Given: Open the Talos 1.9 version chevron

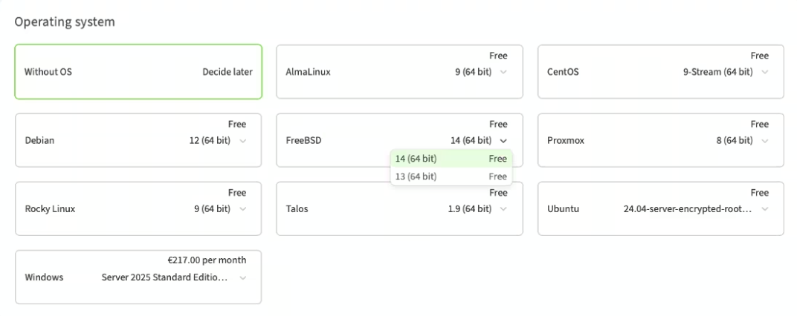Looking at the screenshot, I should pyautogui.click(x=503, y=209).
